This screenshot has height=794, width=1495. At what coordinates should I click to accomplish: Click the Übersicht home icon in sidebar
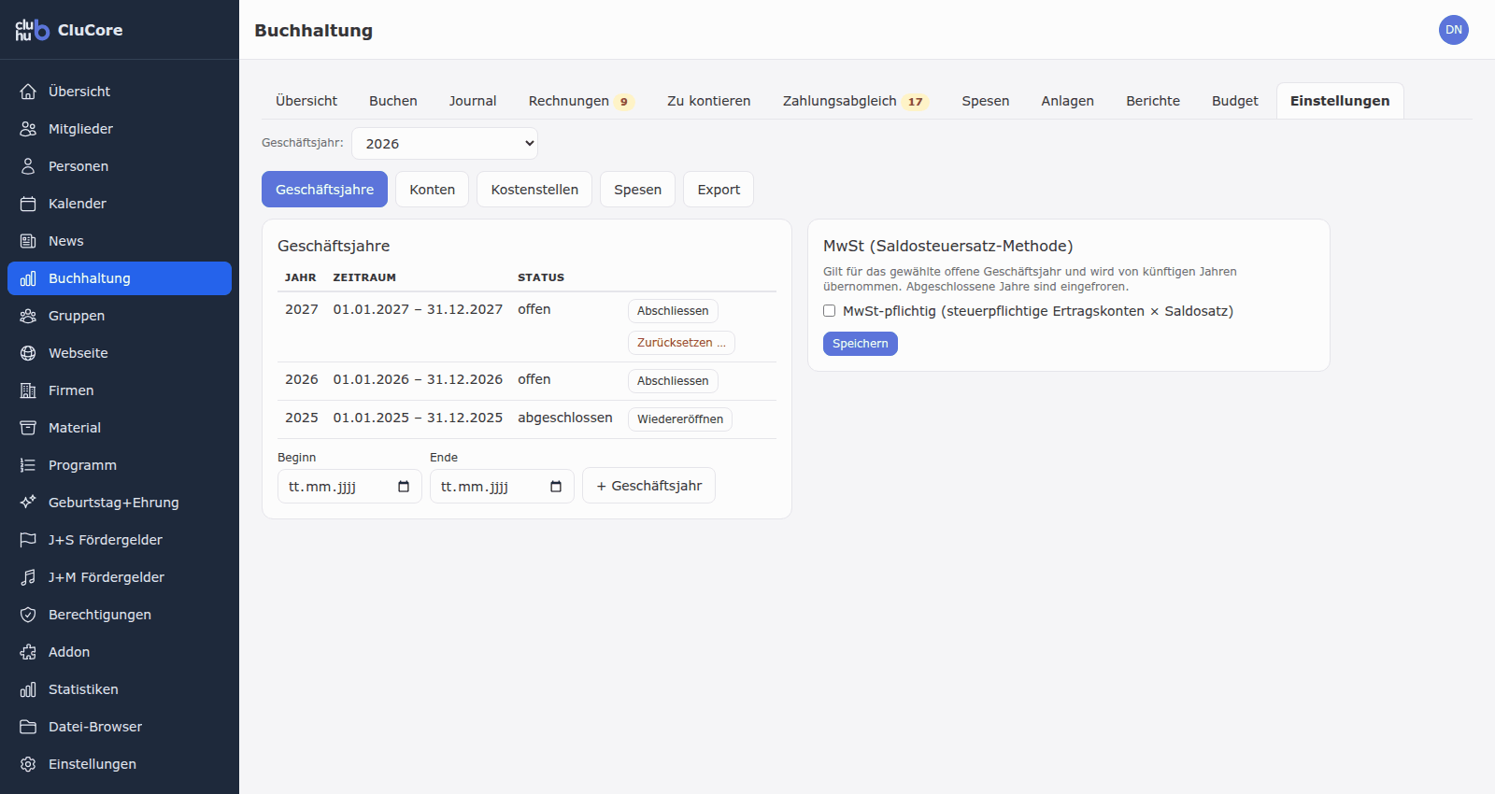[x=28, y=92]
